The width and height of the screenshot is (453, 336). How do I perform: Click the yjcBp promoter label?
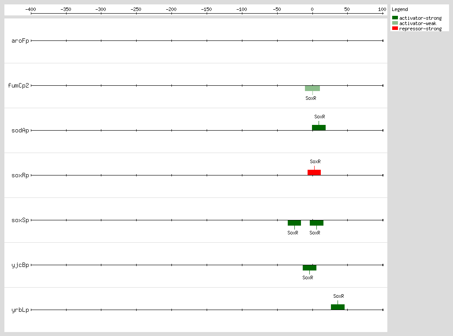point(20,265)
